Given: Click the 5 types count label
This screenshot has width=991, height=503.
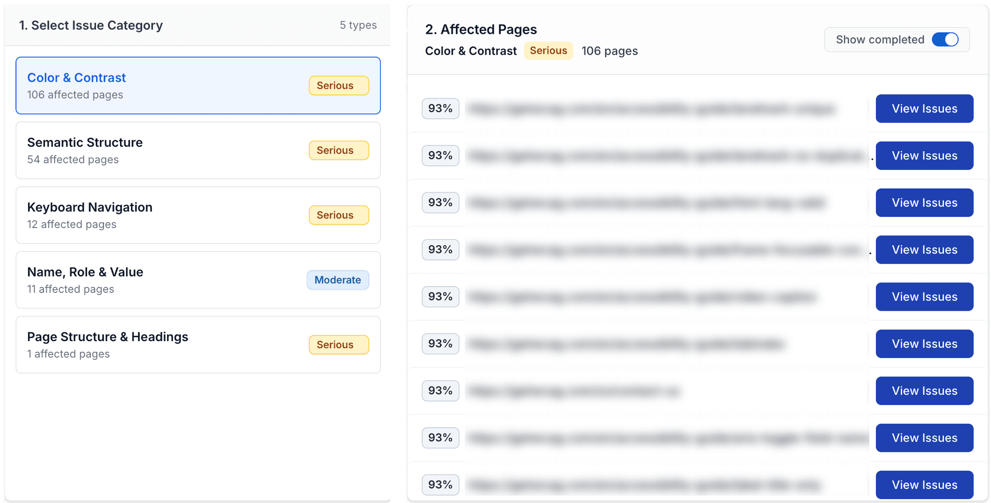Looking at the screenshot, I should point(358,25).
